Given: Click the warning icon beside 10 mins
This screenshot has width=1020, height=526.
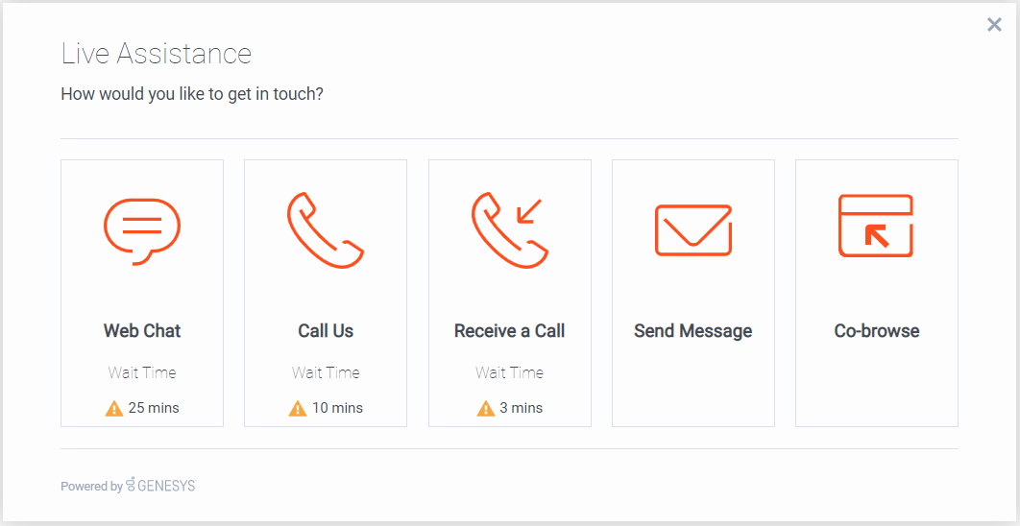Looking at the screenshot, I should tap(298, 408).
